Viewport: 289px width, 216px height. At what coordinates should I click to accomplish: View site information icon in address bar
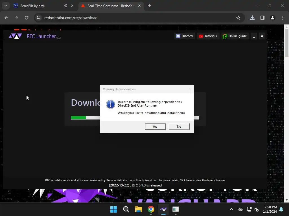coord(39,18)
